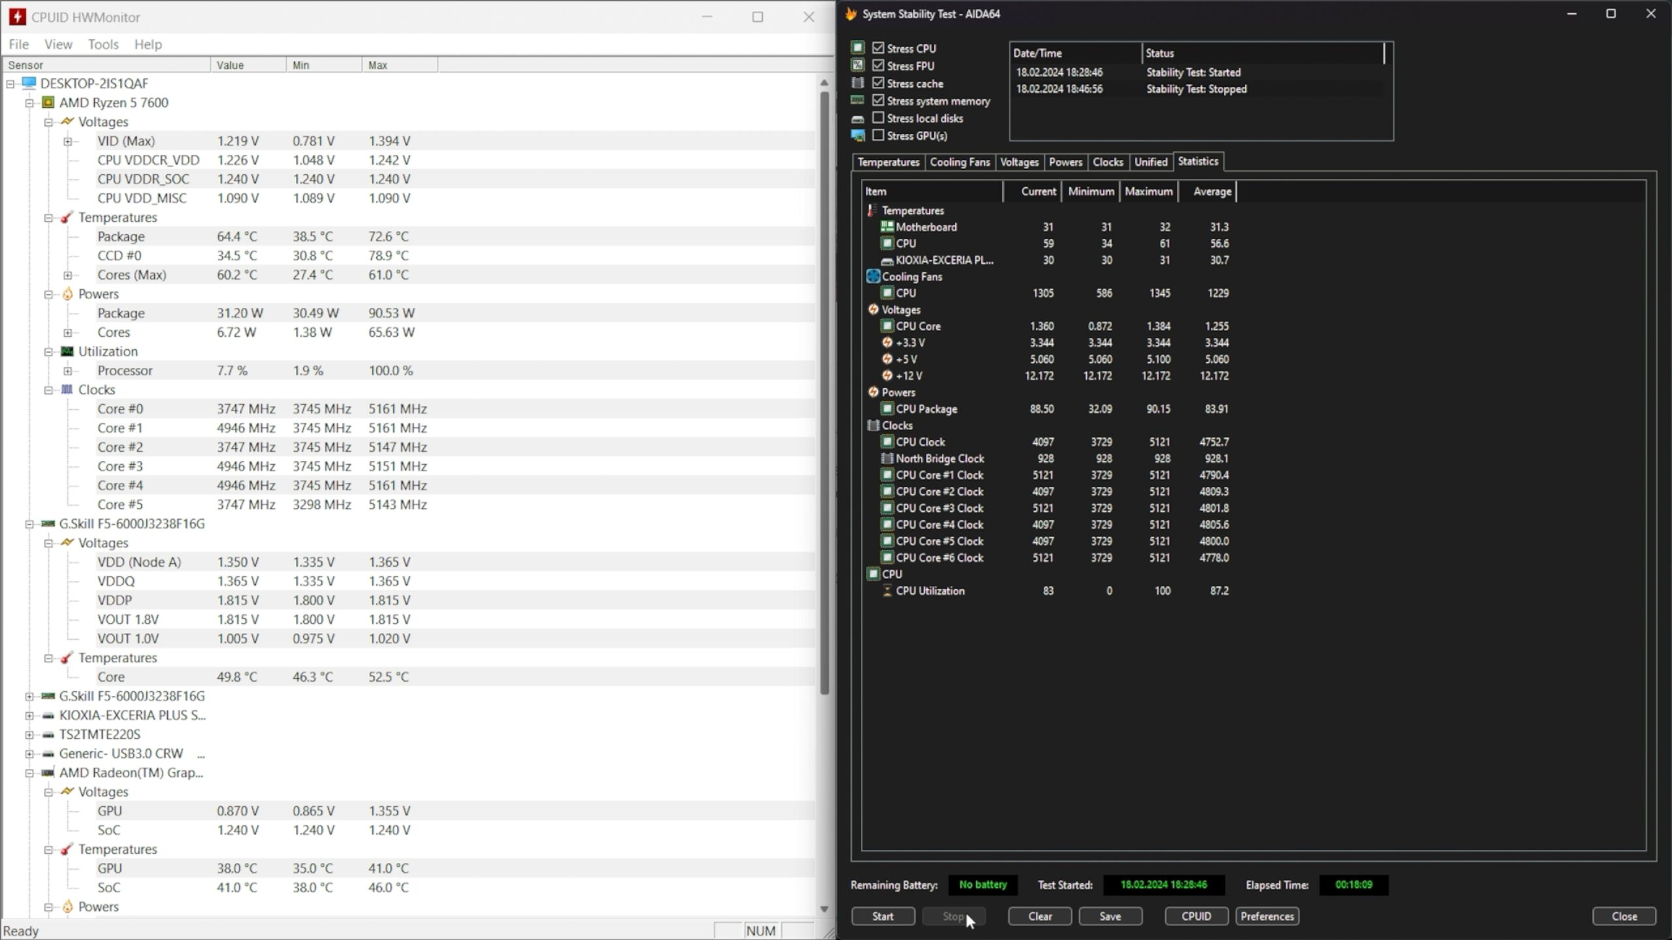Uncheck the Stress CPU checkbox
Screen dimensions: 1672x940
878,48
